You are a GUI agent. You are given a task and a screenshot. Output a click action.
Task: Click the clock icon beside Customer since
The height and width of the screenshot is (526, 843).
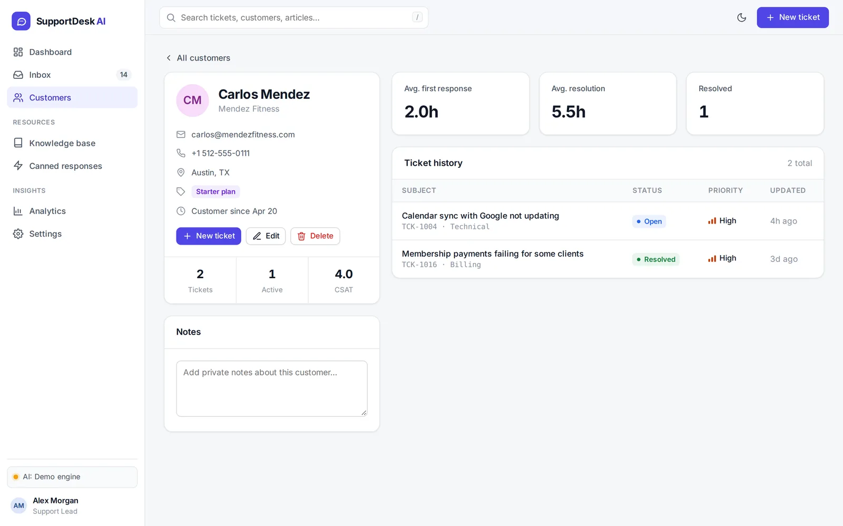181,211
